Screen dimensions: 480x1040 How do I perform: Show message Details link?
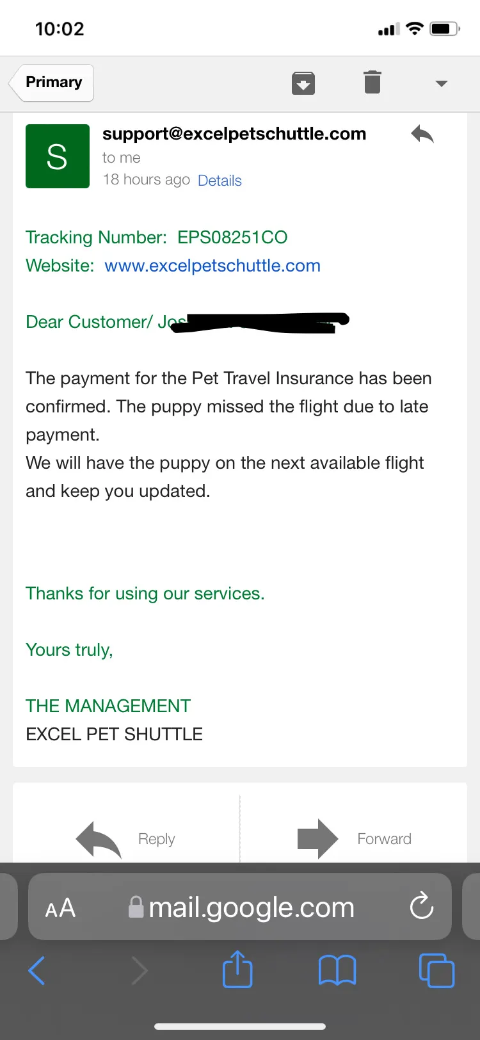coord(220,181)
